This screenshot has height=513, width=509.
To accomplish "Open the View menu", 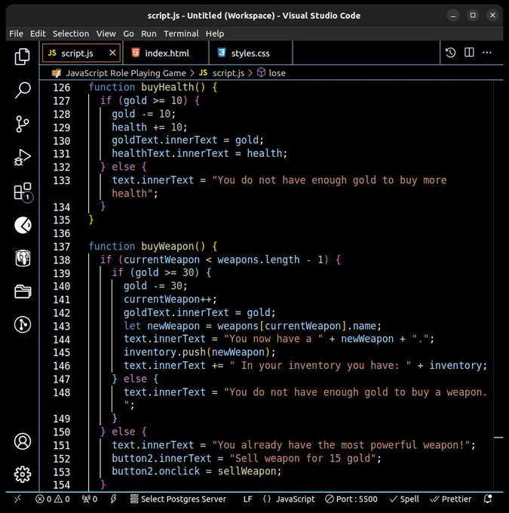I will pos(106,34).
